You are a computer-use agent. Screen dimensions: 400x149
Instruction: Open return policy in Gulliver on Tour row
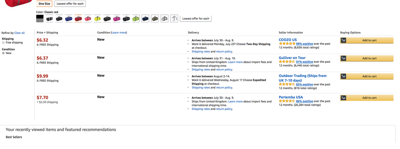point(224,70)
